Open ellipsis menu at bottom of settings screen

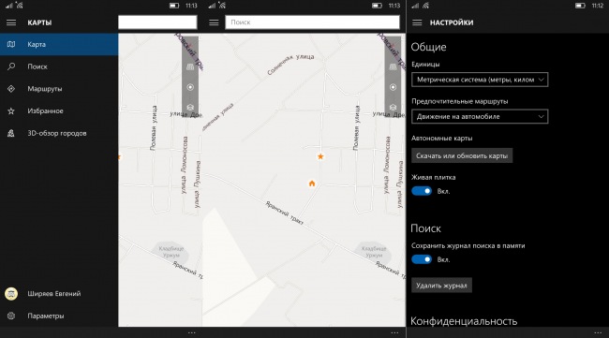pyautogui.click(x=598, y=332)
